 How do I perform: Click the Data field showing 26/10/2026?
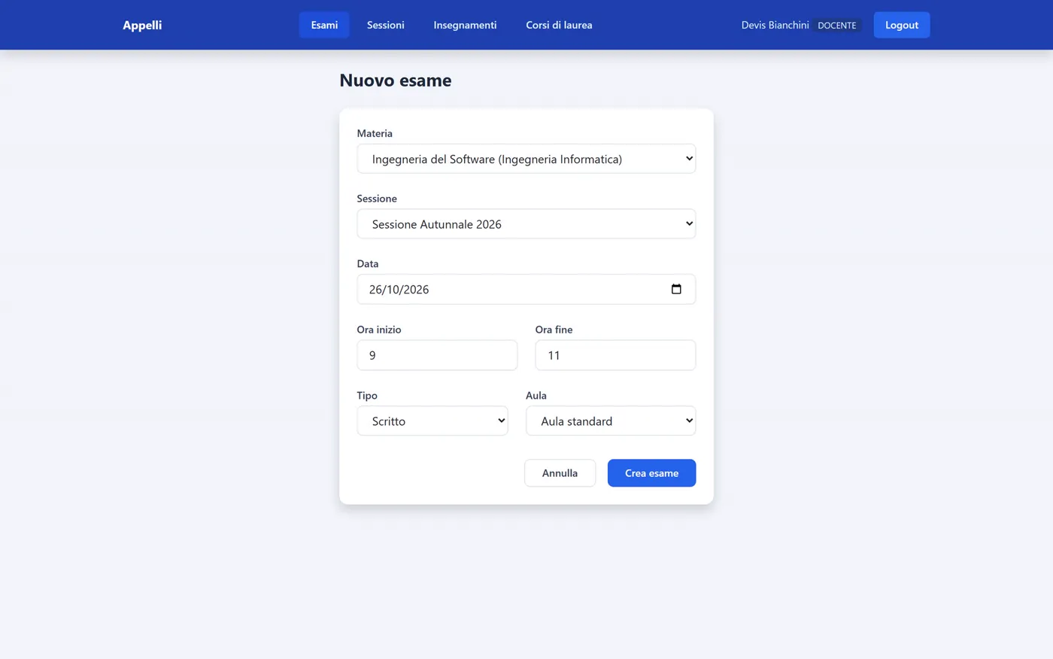tap(526, 290)
